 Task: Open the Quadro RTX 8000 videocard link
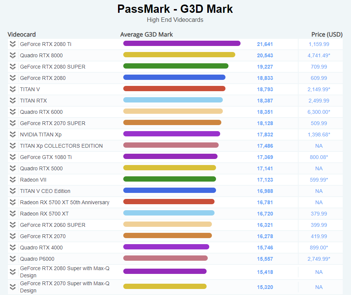point(41,55)
